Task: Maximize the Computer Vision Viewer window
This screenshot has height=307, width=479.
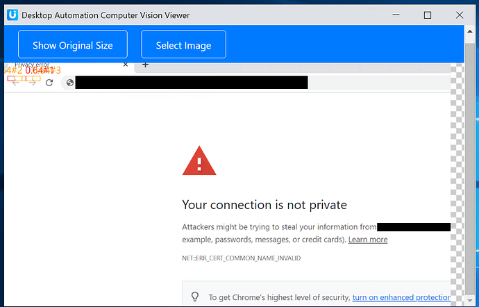Action: pos(428,15)
